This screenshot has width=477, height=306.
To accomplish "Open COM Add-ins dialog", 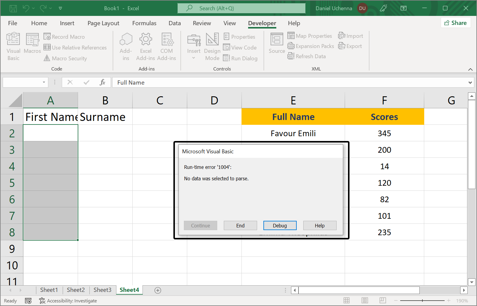I will [166, 46].
